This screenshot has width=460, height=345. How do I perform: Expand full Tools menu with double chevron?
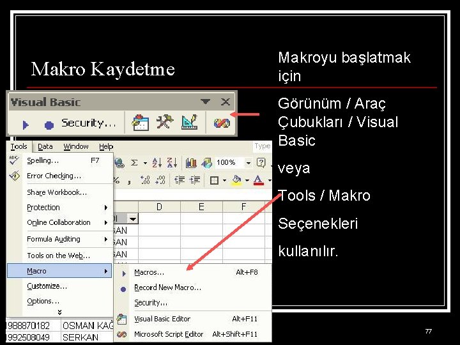point(59,312)
